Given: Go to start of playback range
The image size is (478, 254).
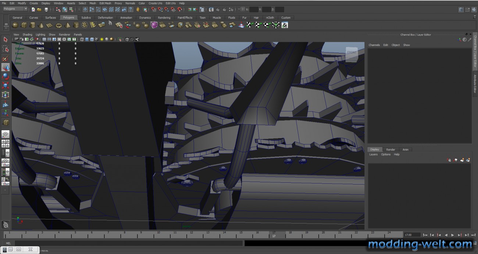Looking at the screenshot, I should [425, 235].
